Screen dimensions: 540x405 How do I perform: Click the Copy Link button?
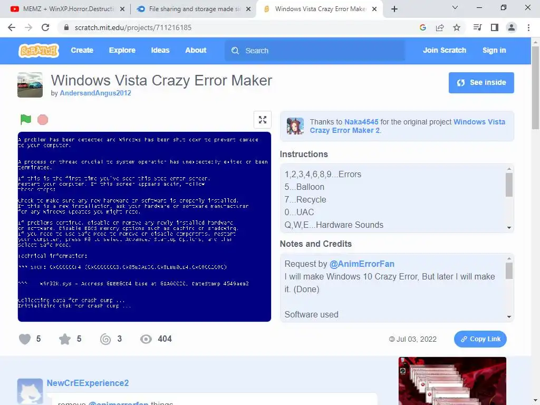coord(480,339)
